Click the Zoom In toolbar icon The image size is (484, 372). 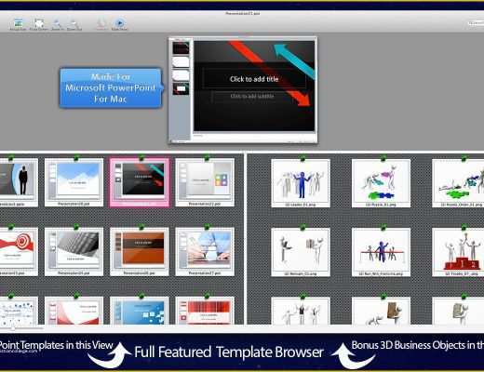[x=58, y=24]
